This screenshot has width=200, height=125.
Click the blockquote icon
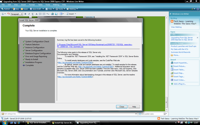click(x=48, y=14)
